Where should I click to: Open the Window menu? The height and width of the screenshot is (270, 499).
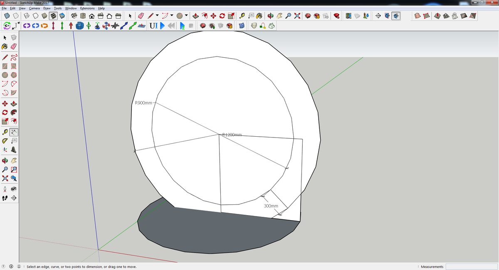(71, 8)
